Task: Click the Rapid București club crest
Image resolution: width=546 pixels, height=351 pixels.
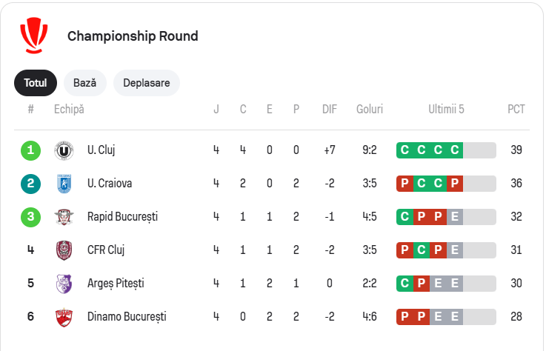Action: (x=64, y=217)
